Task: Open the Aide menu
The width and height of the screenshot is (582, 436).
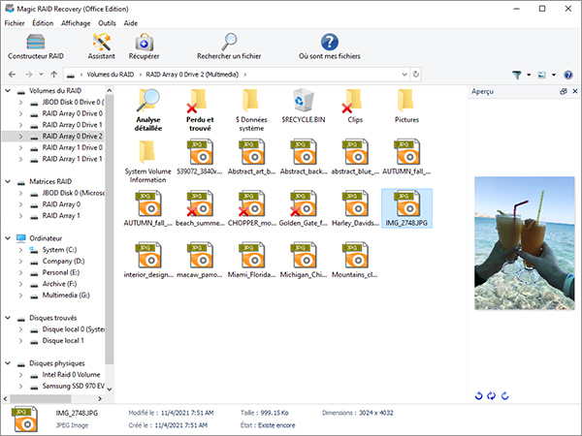Action: point(131,23)
